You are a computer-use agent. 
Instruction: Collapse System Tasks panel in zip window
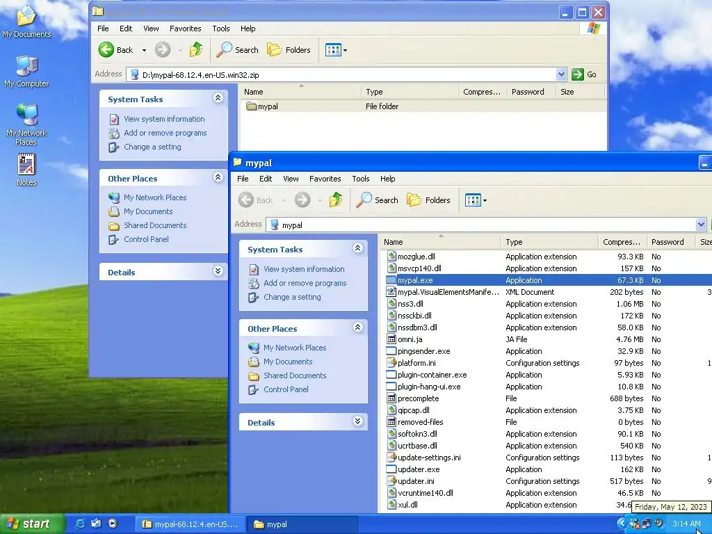point(218,97)
